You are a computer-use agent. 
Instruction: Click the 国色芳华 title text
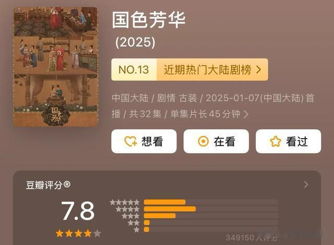pyautogui.click(x=149, y=20)
